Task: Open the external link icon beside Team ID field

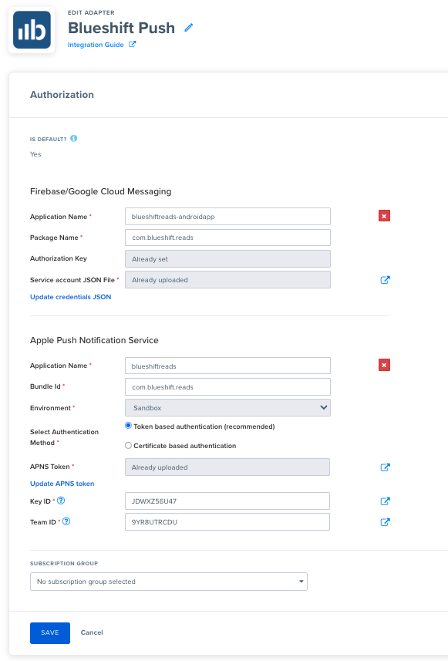Action: click(x=386, y=522)
